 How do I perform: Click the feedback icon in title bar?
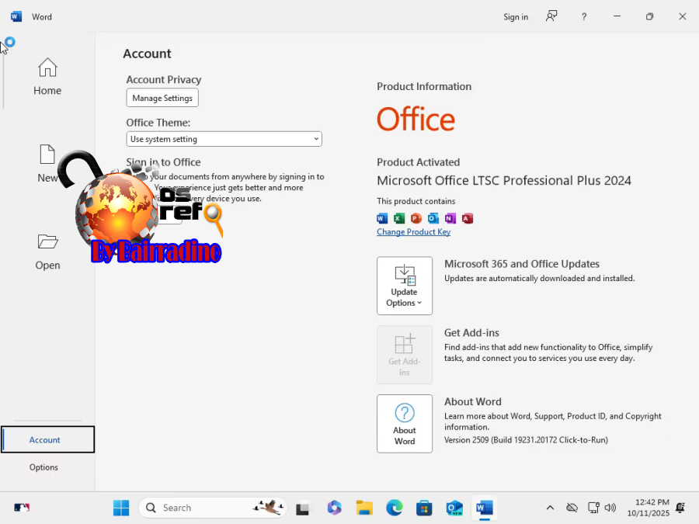pos(551,16)
